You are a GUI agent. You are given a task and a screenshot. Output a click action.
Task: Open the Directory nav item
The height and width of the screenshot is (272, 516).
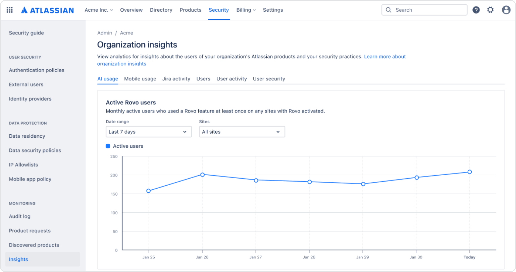click(161, 10)
